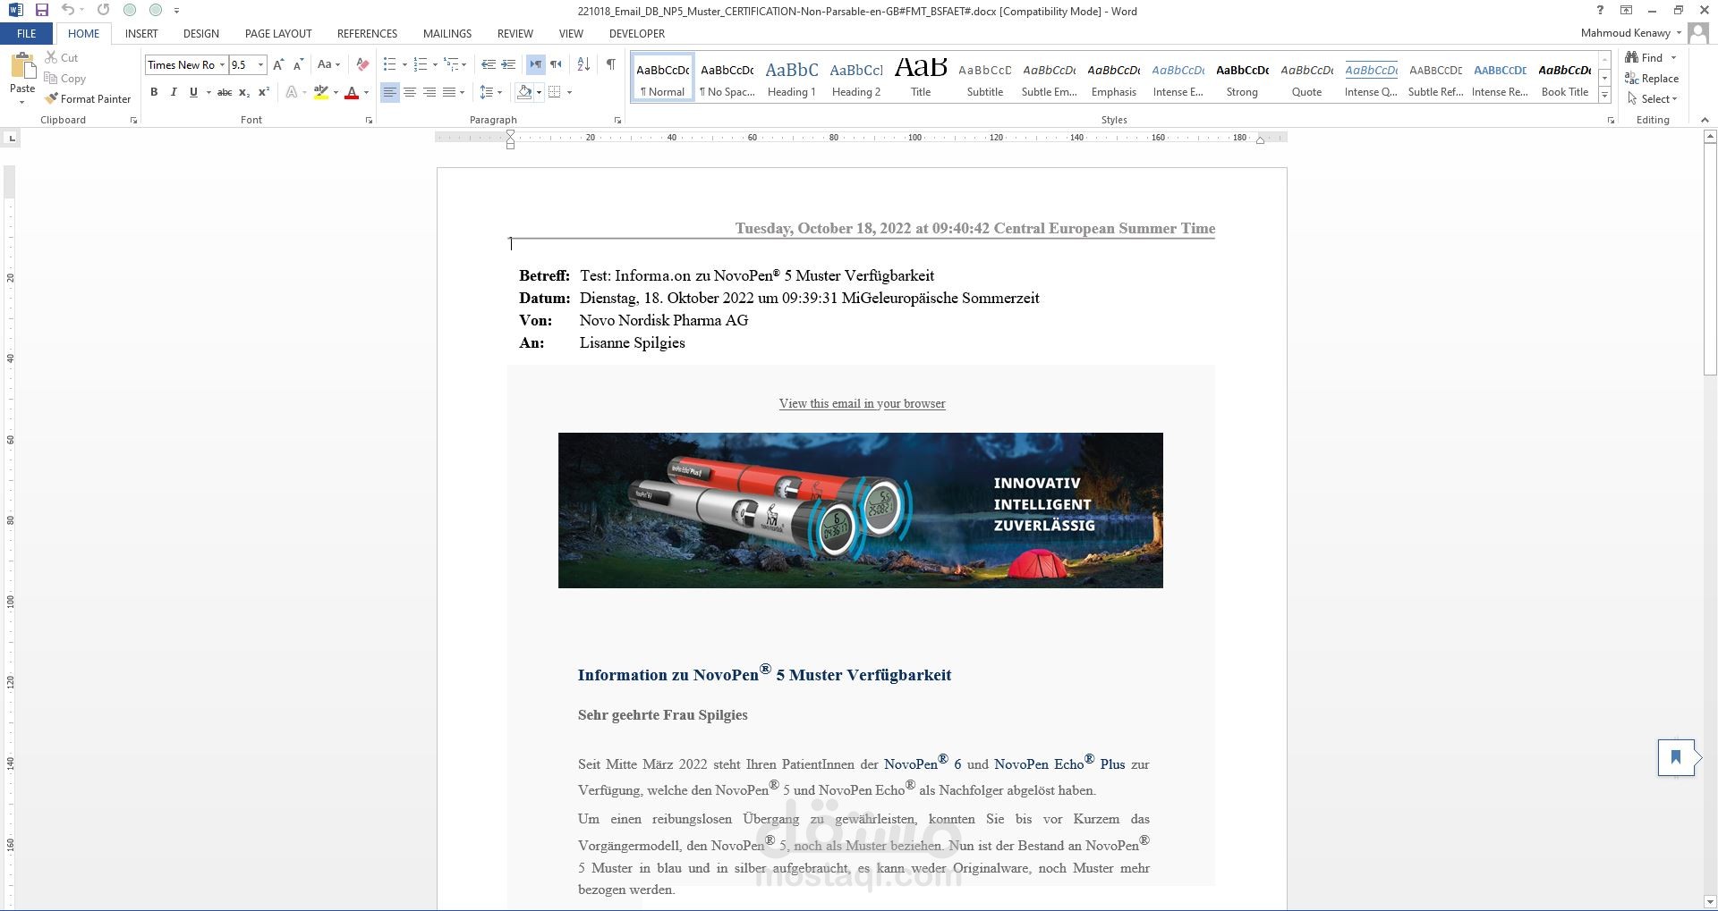This screenshot has width=1718, height=911.
Task: Toggle superscript formatting
Action: click(x=264, y=92)
